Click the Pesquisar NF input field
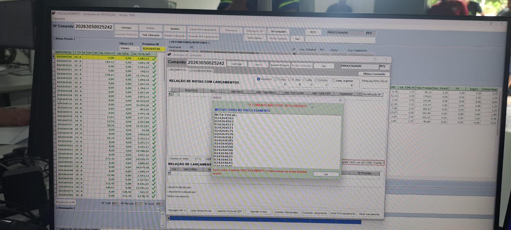 coord(153,49)
